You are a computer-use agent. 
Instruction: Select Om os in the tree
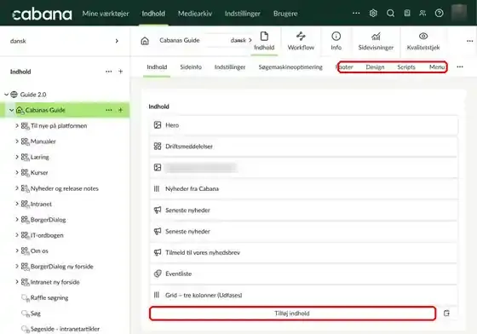pyautogui.click(x=39, y=251)
